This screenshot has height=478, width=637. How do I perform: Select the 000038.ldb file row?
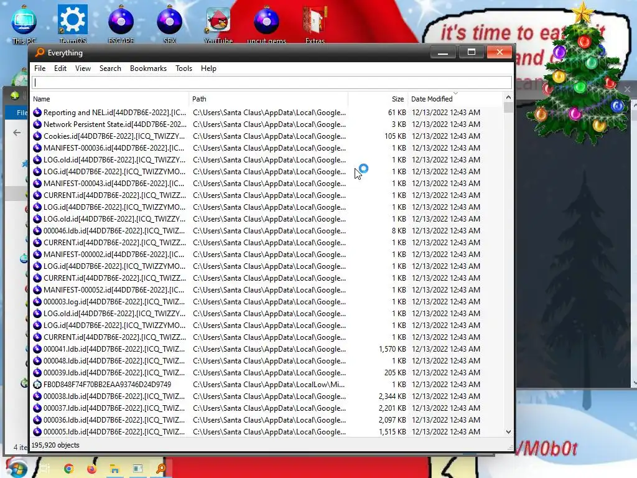coord(267,396)
